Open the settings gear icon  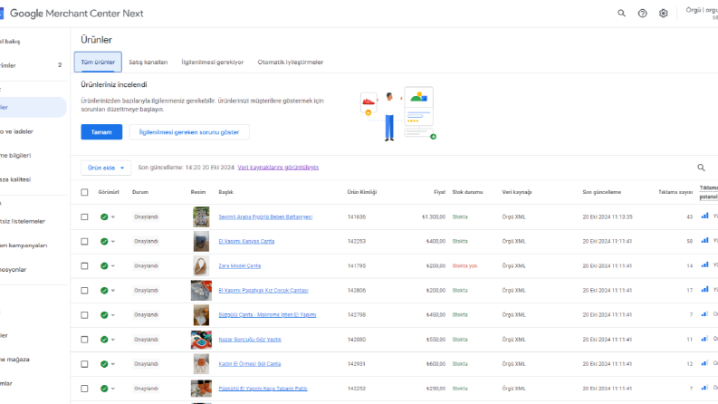(x=663, y=14)
